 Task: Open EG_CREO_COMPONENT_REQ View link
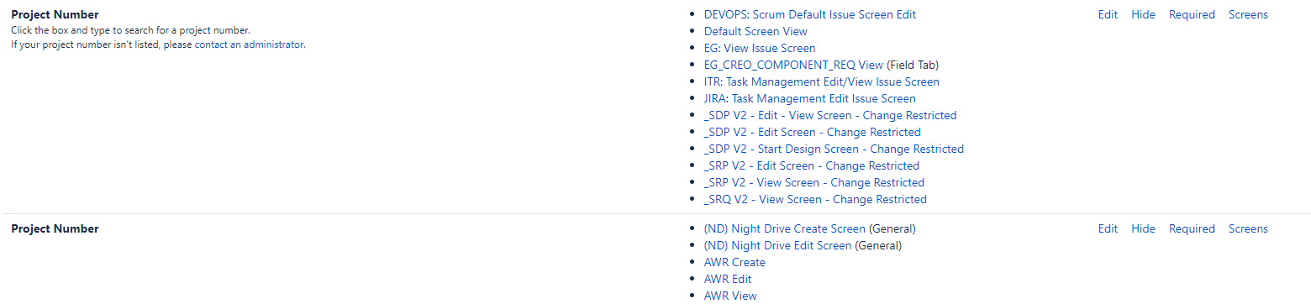(793, 65)
